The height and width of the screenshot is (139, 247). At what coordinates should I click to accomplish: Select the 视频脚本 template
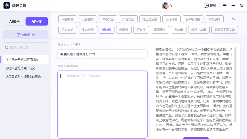[160, 30]
